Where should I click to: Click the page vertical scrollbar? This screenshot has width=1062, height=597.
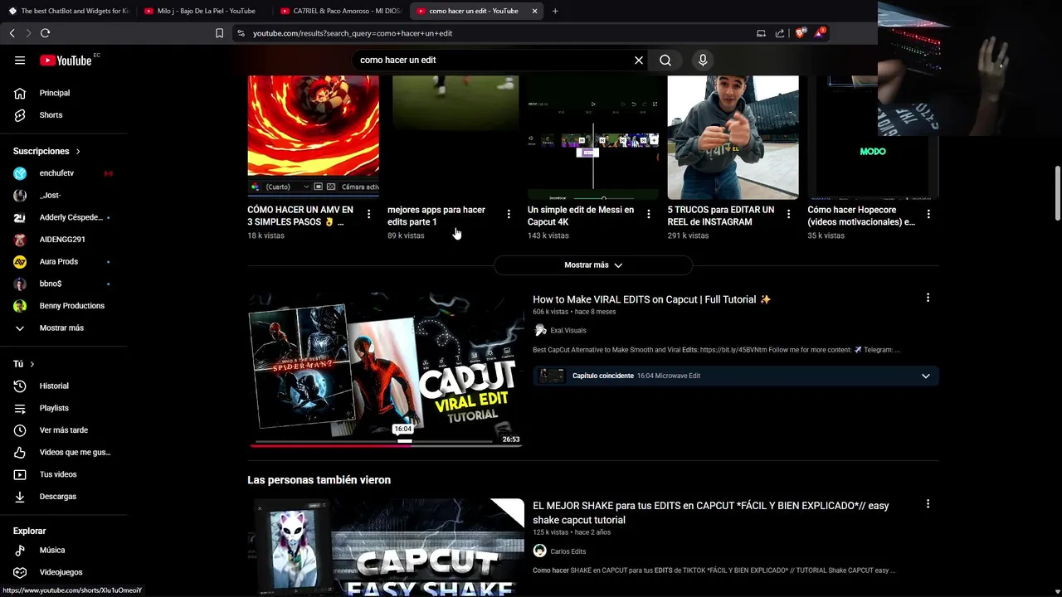point(1057,192)
